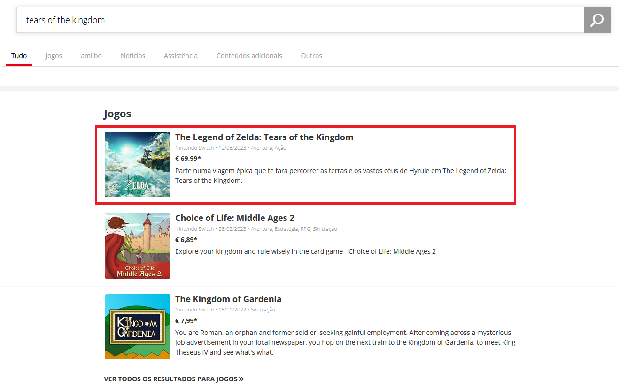Viewport: 619px width, 387px height.
Task: Click the Gardenia metadata line dated 15/11/2022
Action: [x=225, y=310]
